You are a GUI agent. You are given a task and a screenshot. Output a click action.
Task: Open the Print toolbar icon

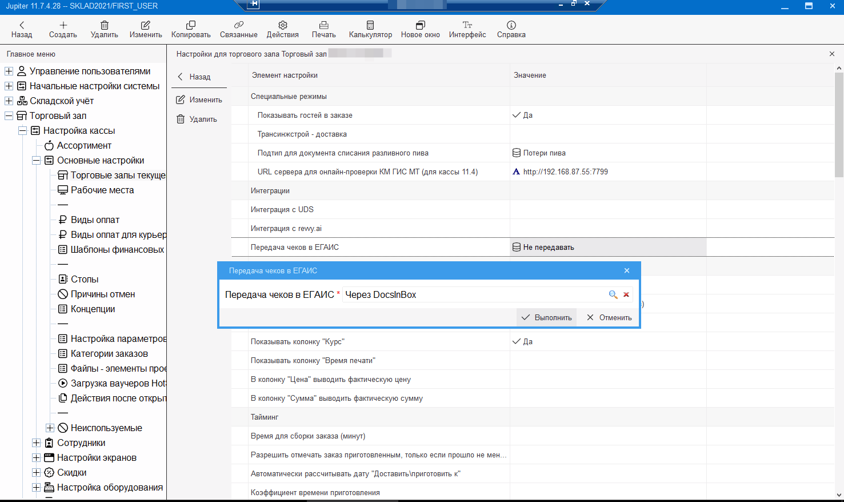(323, 25)
